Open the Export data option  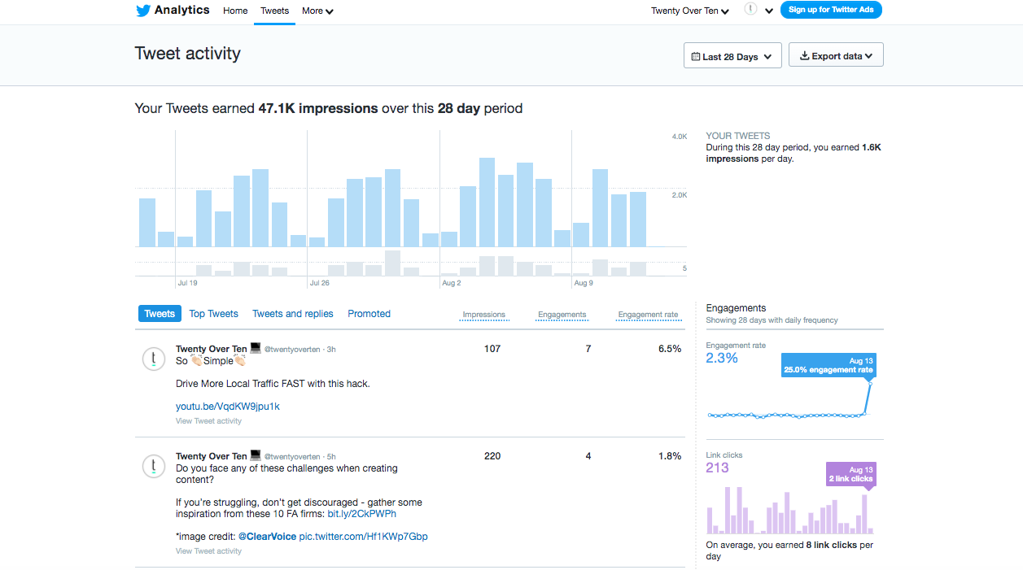coord(836,54)
